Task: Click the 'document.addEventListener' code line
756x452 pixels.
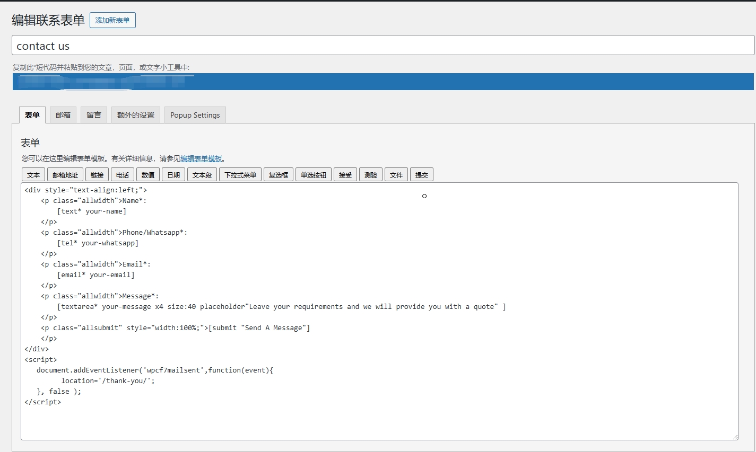Action: click(x=155, y=370)
